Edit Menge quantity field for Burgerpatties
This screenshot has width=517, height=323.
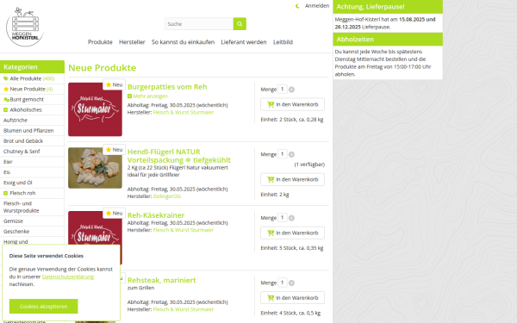[283, 90]
